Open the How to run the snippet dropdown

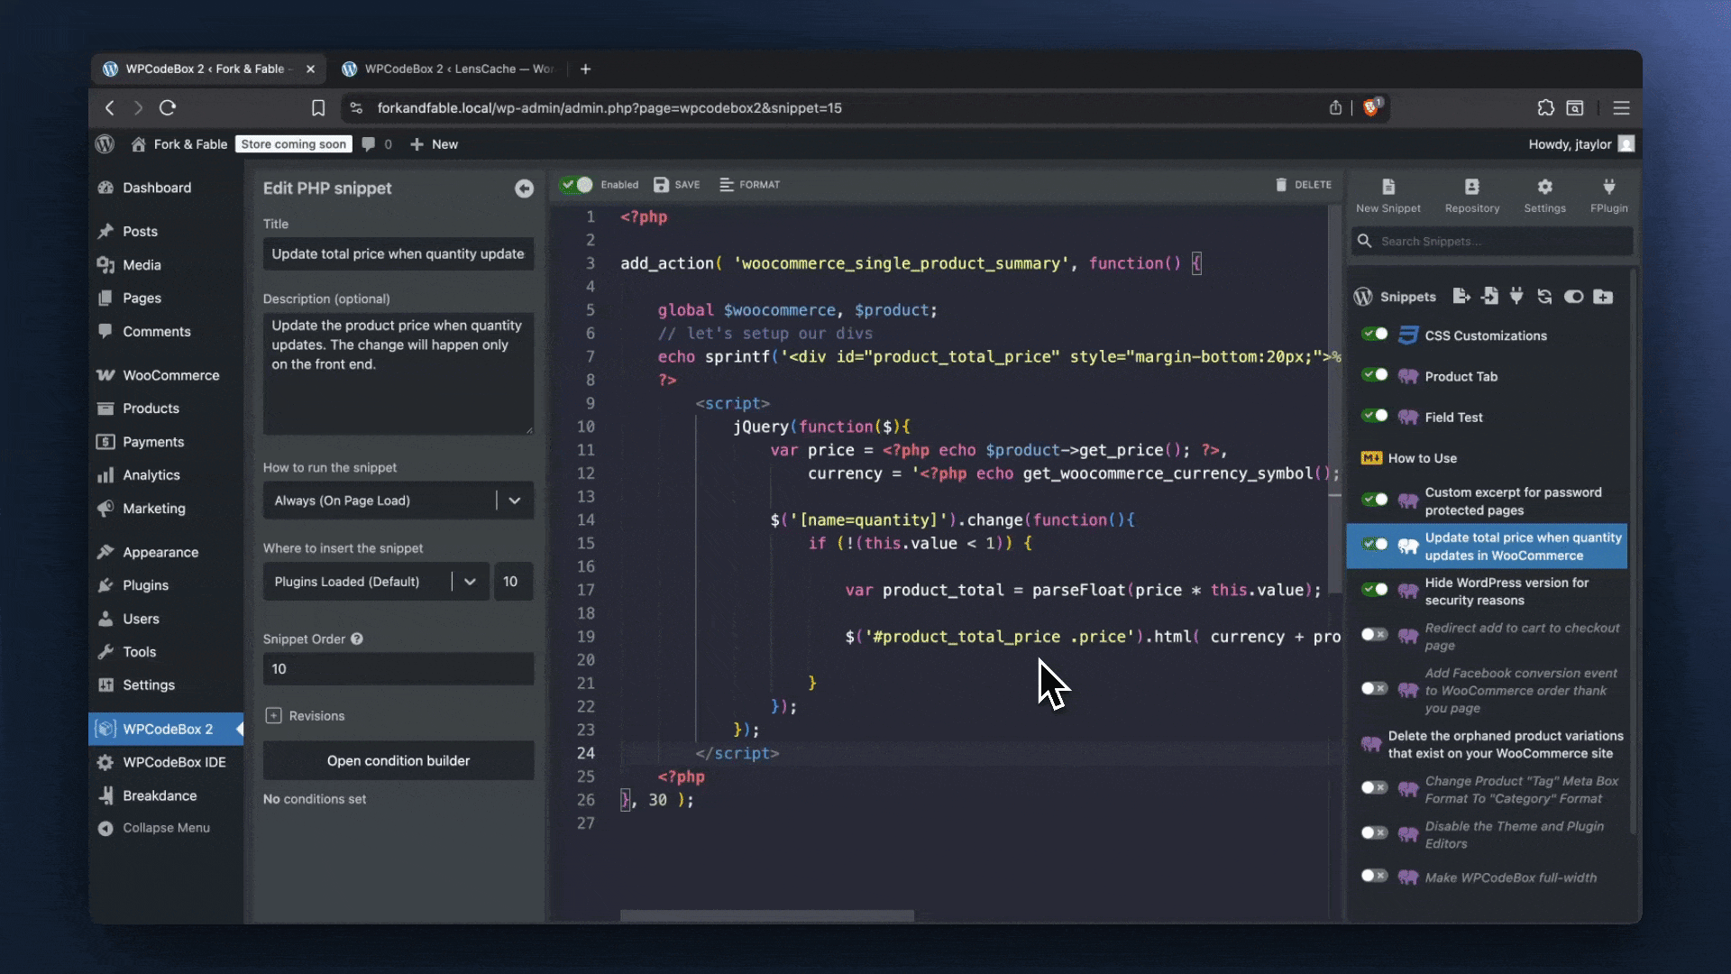tap(398, 501)
